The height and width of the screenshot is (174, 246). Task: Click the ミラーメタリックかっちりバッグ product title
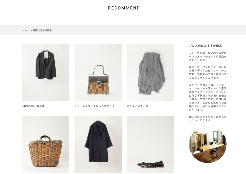tap(94, 106)
